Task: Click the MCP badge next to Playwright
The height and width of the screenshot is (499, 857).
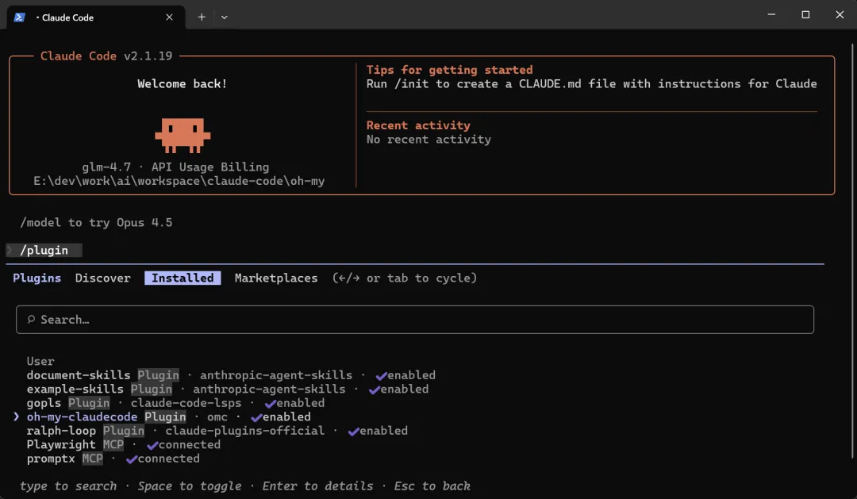Action: pos(113,444)
